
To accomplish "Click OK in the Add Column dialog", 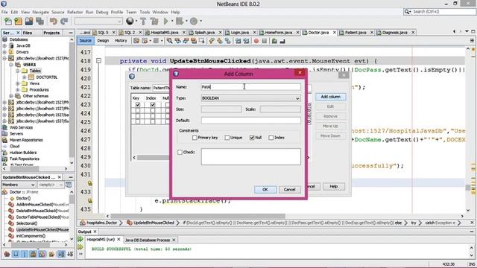I will click(265, 190).
